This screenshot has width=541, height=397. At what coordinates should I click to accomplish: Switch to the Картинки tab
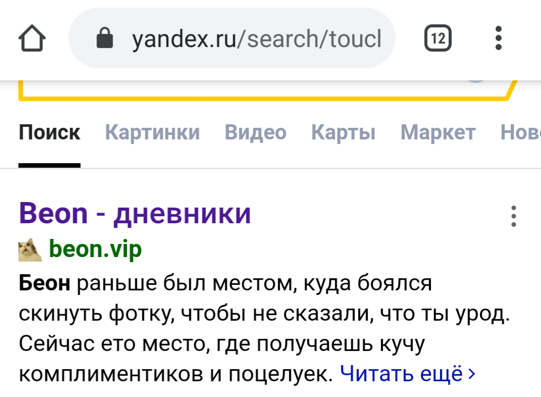(x=153, y=132)
